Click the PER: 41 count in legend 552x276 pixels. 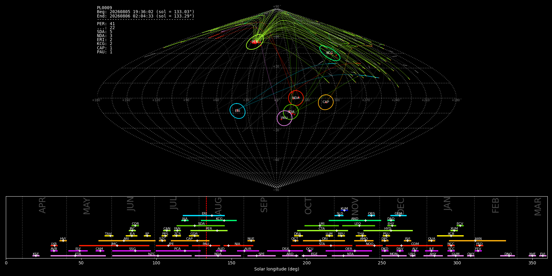click(x=106, y=24)
